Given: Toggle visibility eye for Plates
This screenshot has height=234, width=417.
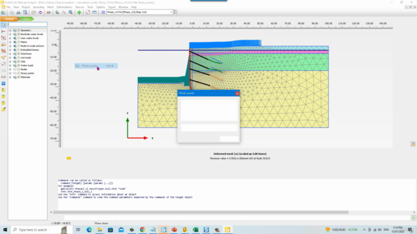Looking at the screenshot, I should (15, 42).
